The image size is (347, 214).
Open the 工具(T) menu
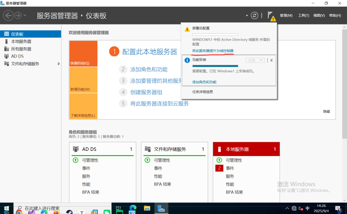click(x=303, y=16)
